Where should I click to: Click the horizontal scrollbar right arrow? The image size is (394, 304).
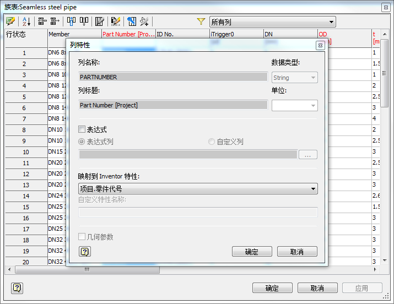coord(375,269)
